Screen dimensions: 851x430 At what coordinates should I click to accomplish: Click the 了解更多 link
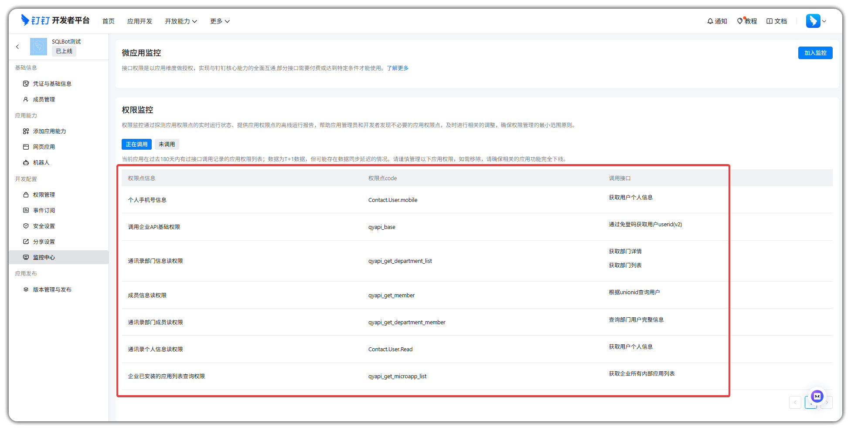pyautogui.click(x=397, y=68)
